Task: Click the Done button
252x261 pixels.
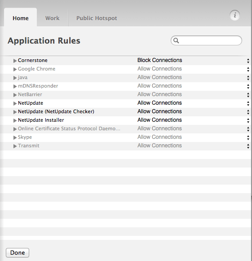Action: click(18, 252)
